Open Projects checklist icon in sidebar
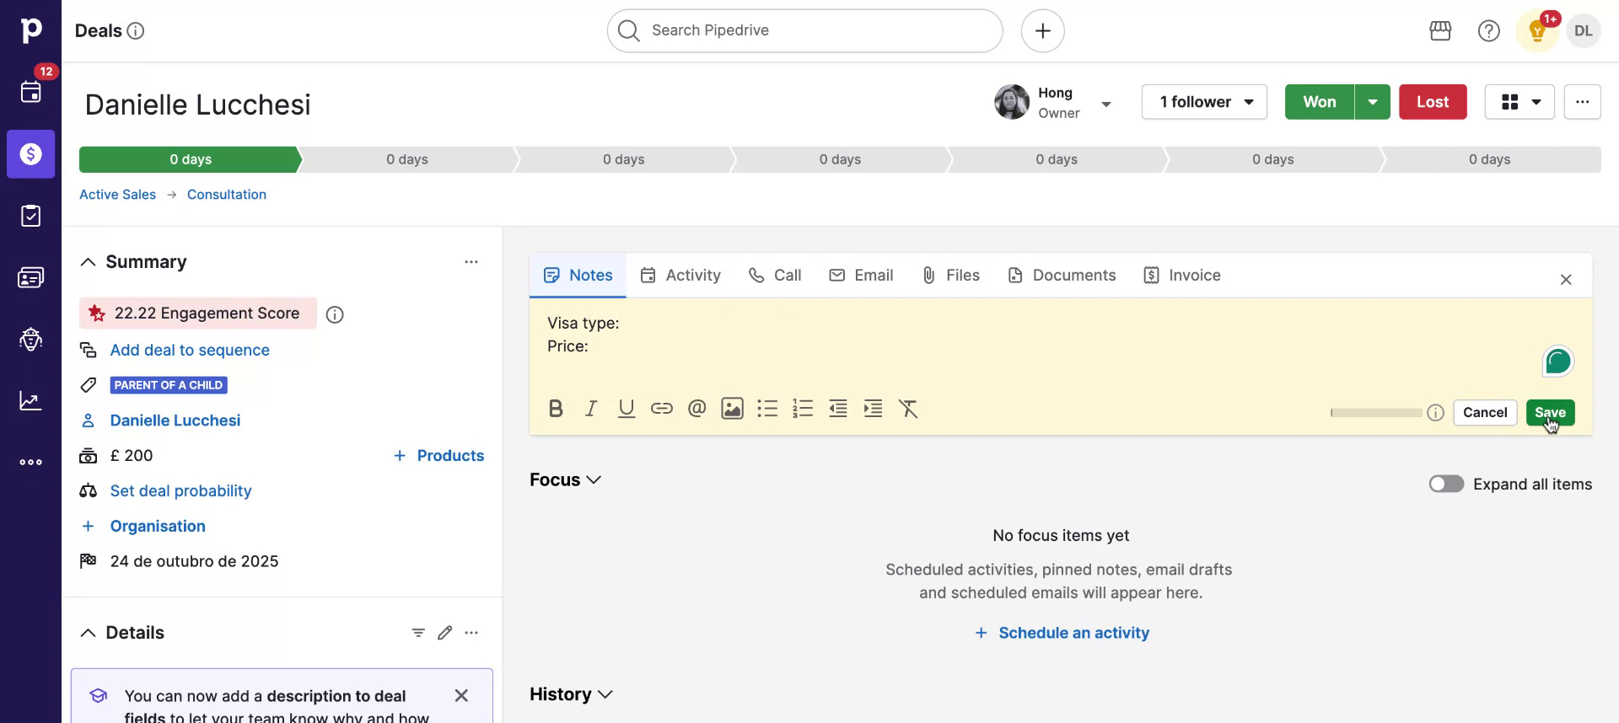This screenshot has width=1619, height=723. tap(30, 216)
